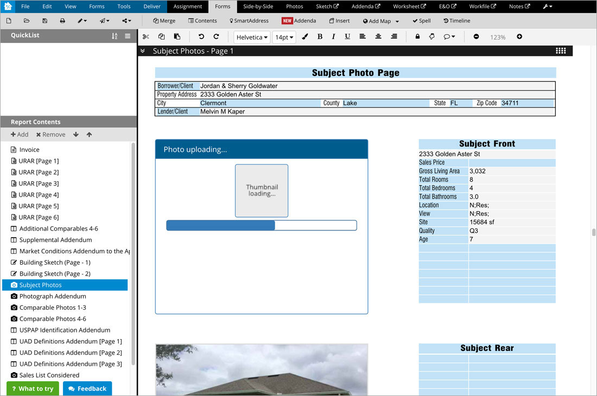Click the SmartAddress icon
The height and width of the screenshot is (396, 597).
click(x=249, y=21)
